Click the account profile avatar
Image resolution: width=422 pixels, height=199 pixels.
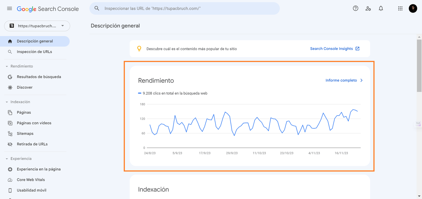[413, 8]
